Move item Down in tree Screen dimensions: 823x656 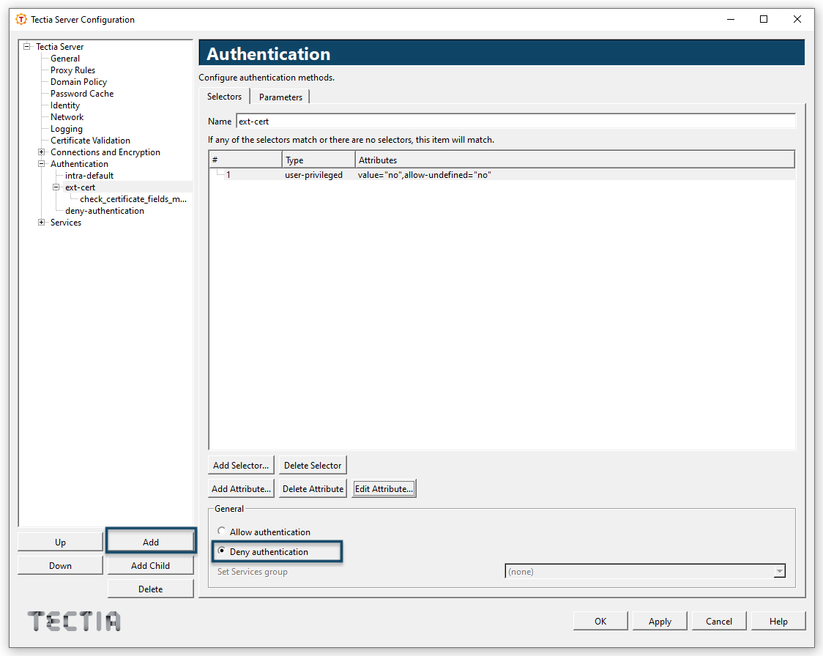60,566
